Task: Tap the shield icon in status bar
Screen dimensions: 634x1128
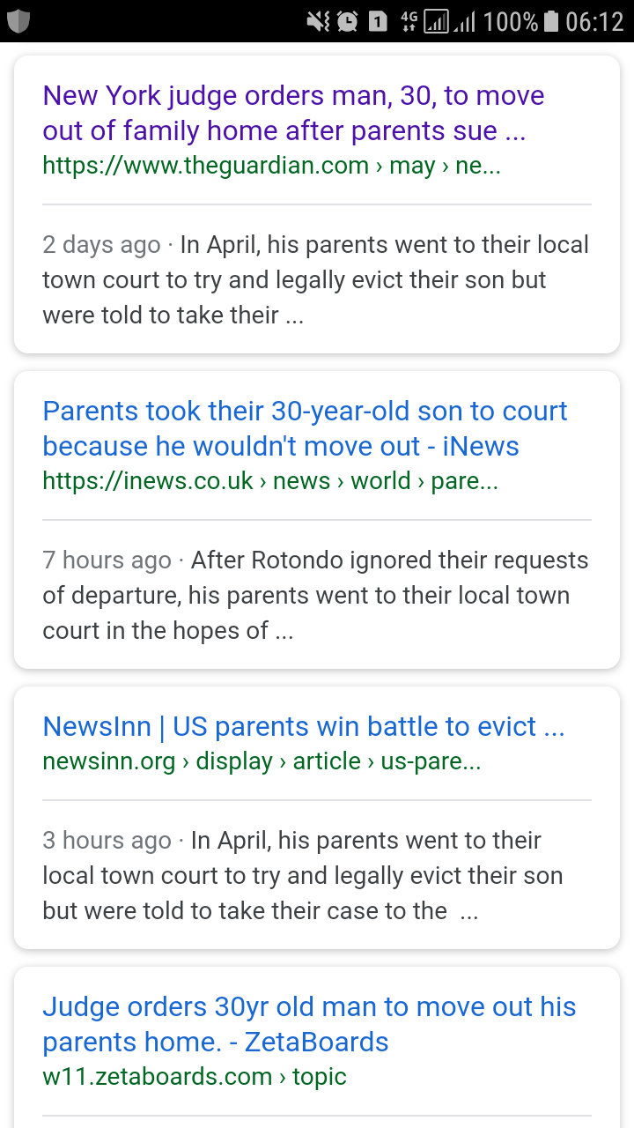Action: [x=18, y=21]
